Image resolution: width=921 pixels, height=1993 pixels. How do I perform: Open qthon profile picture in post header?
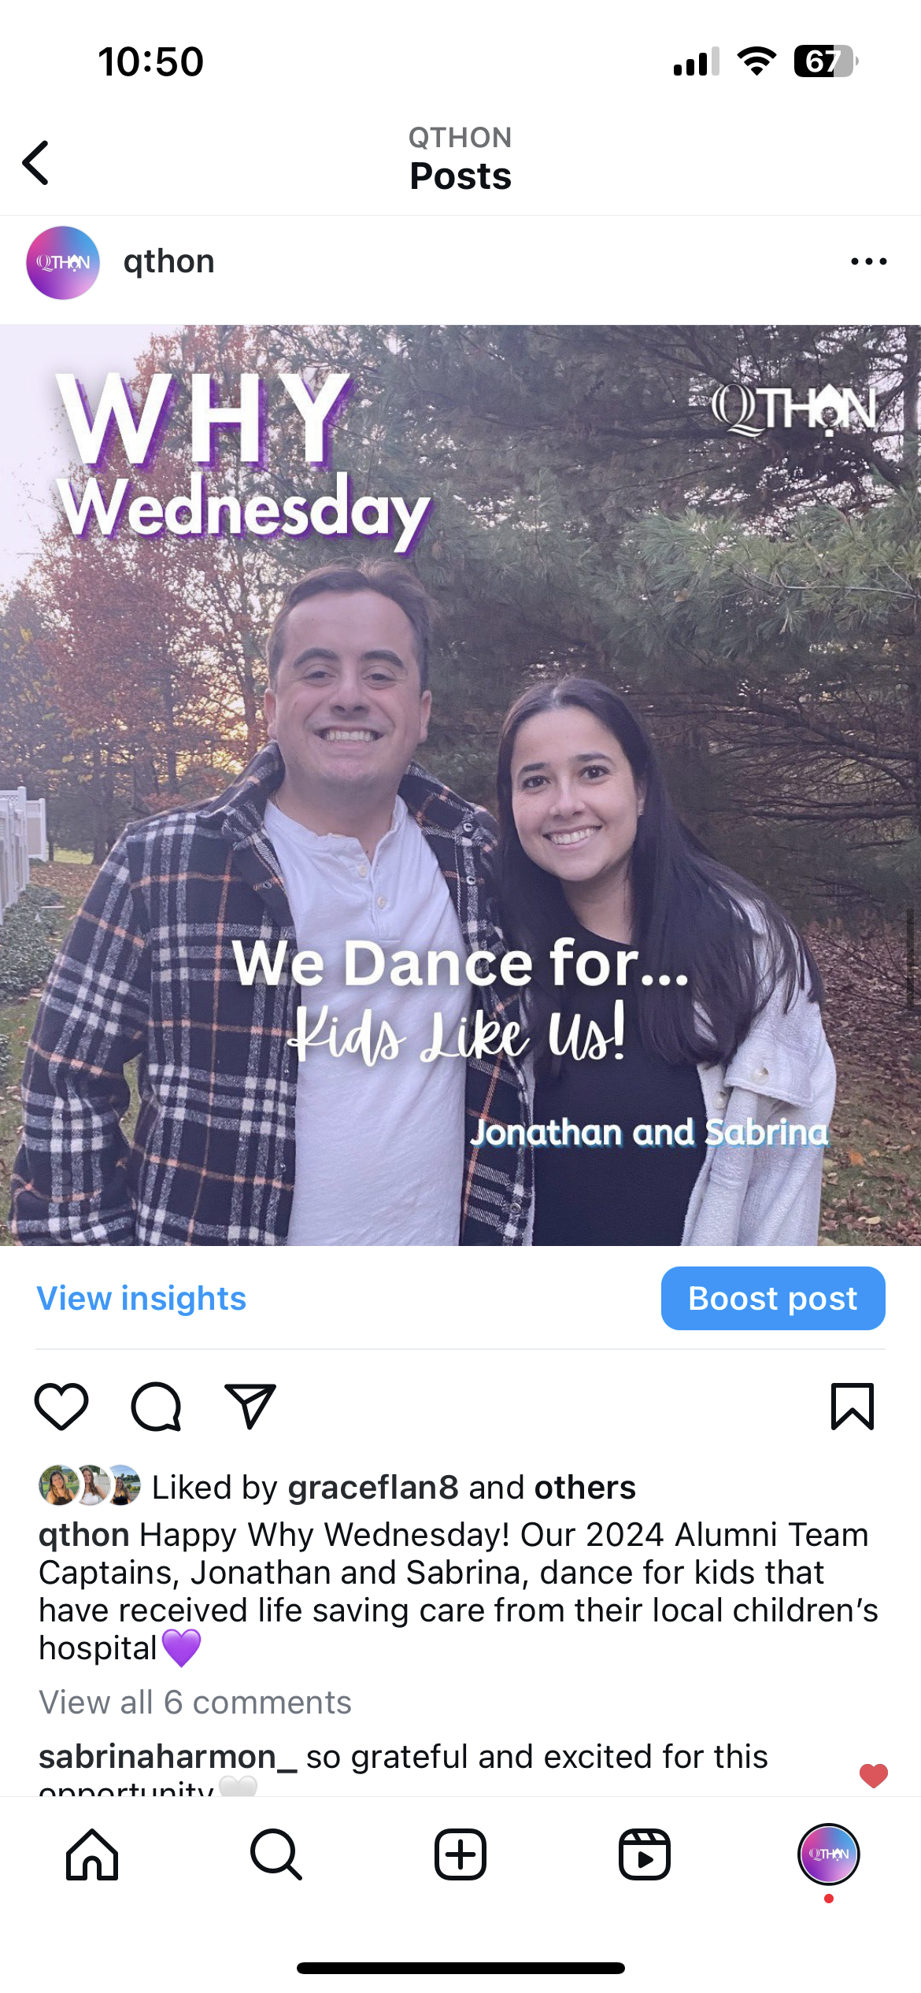tap(63, 262)
